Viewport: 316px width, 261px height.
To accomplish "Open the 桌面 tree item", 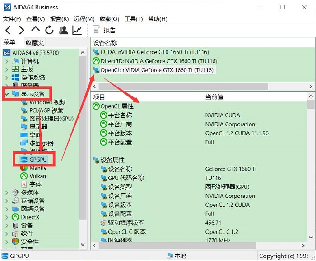I will click(30, 135).
